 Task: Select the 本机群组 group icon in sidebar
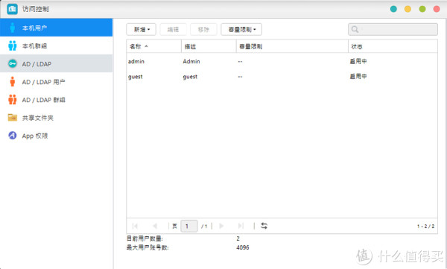pyautogui.click(x=12, y=45)
